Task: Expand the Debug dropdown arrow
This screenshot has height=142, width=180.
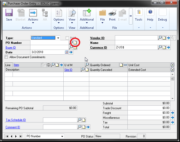Action: pyautogui.click(x=163, y=28)
